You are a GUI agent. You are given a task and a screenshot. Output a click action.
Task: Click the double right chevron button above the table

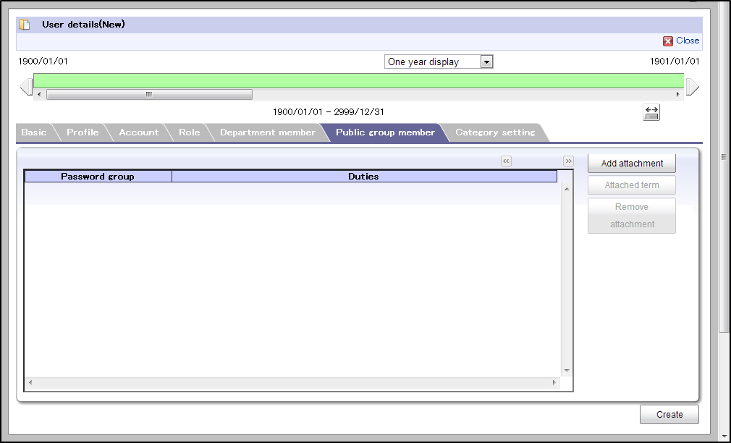[568, 161]
